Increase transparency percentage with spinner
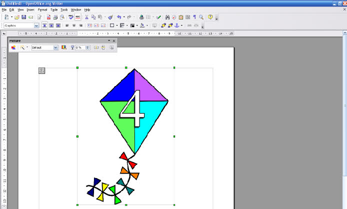Viewport: 347px width, 209px height. 88,46
